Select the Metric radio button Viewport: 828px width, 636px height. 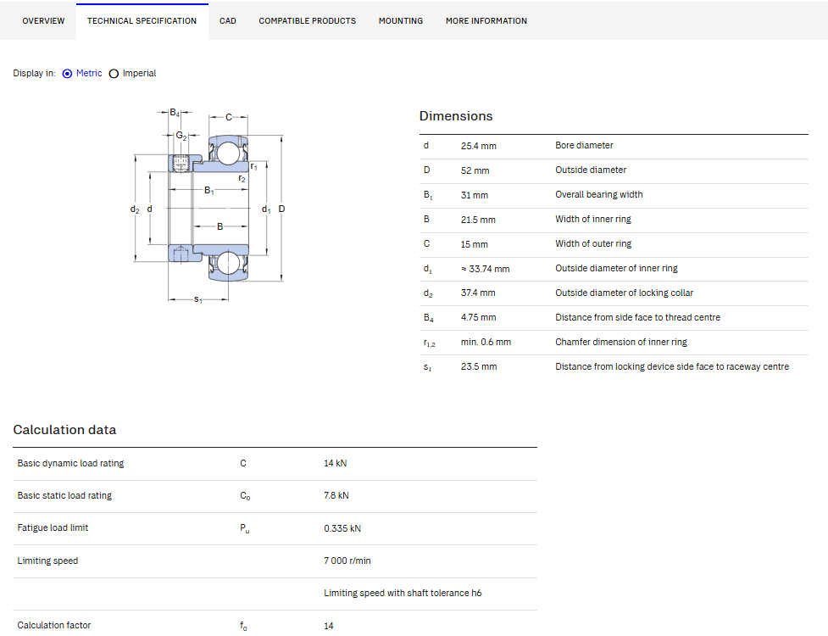pyautogui.click(x=67, y=74)
